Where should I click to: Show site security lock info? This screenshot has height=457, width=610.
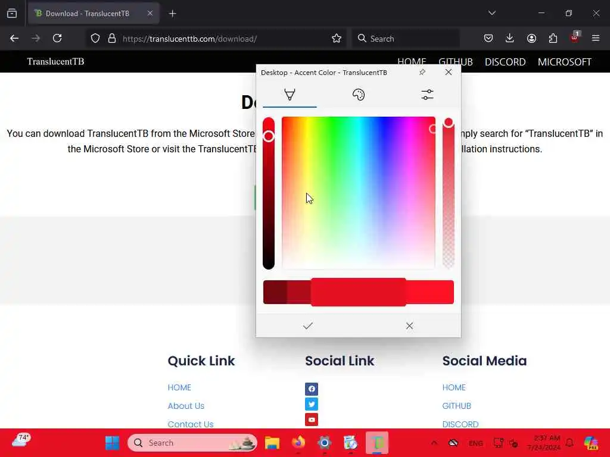[112, 39]
